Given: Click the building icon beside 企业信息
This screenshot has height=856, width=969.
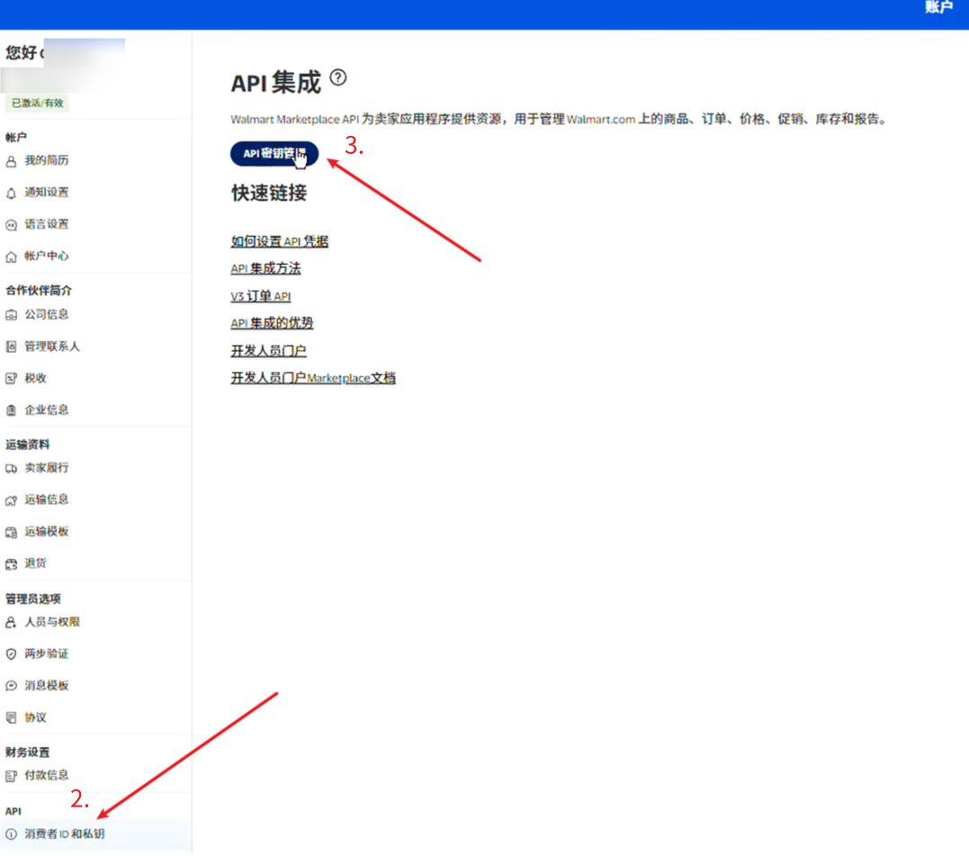Looking at the screenshot, I should [x=11, y=410].
